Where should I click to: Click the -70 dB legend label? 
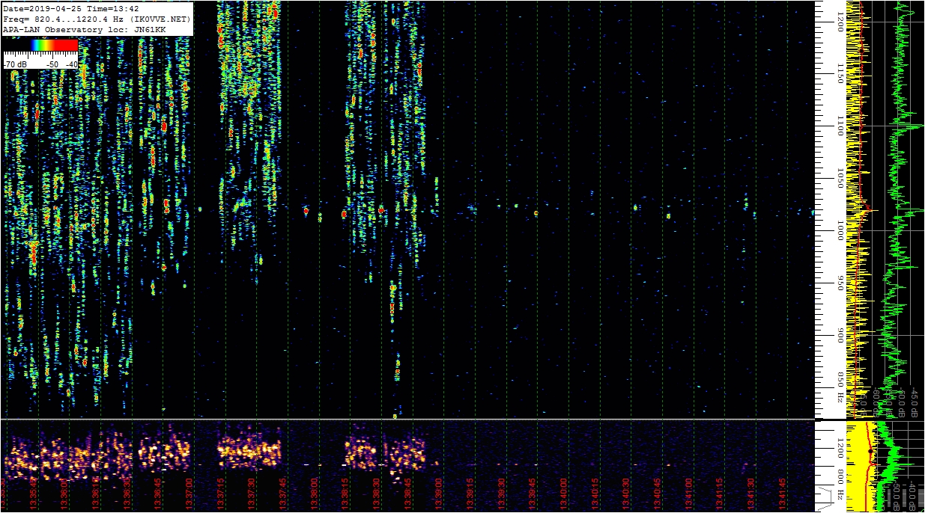click(x=16, y=65)
